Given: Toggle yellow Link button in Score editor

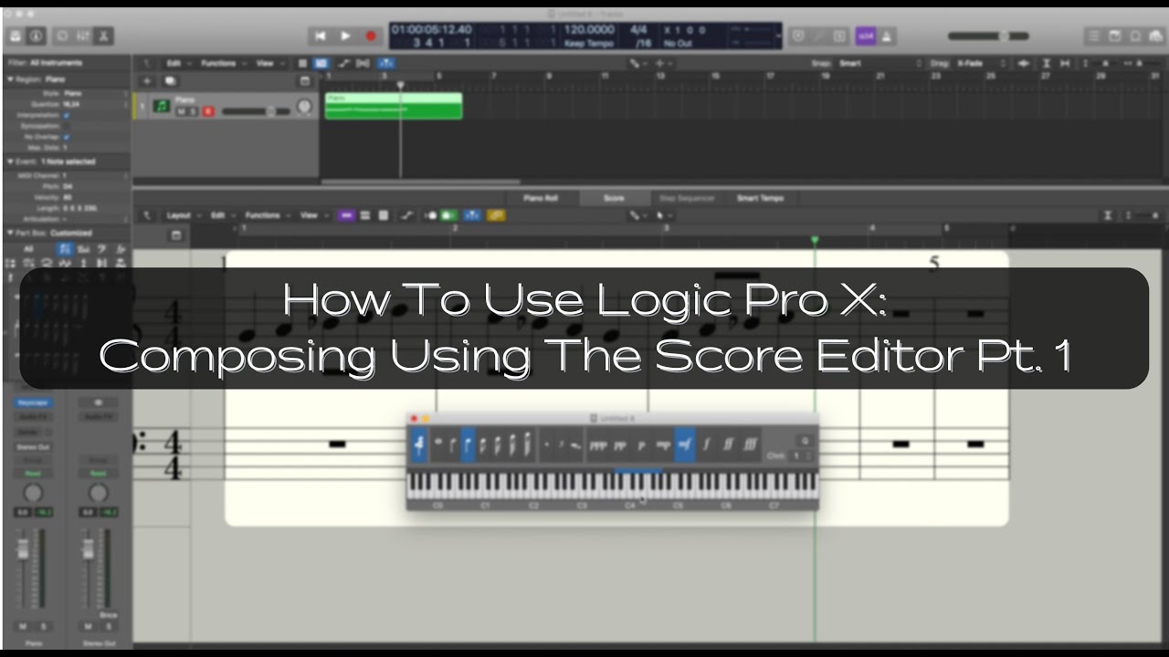Looking at the screenshot, I should click(x=496, y=215).
